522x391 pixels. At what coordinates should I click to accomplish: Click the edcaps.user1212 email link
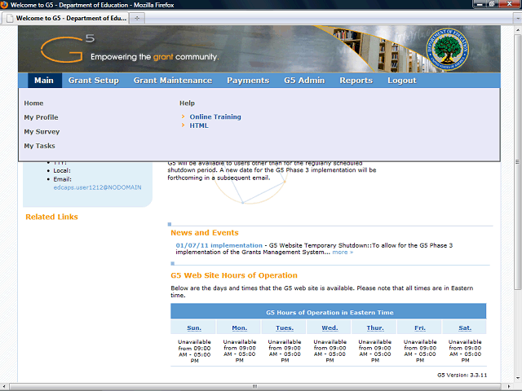coord(97,187)
